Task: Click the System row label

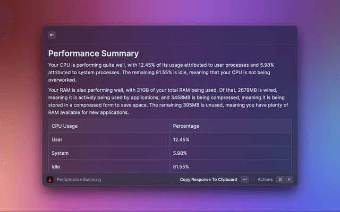Action: click(x=60, y=153)
